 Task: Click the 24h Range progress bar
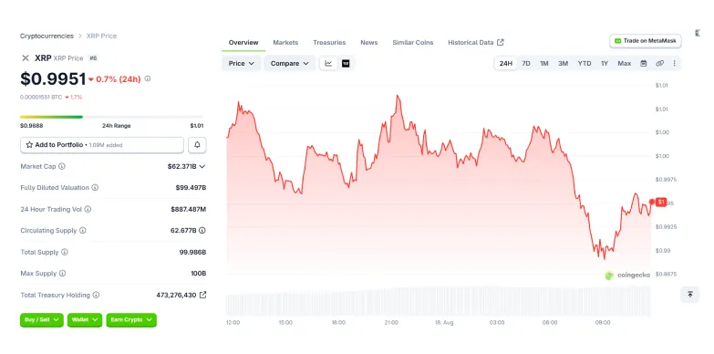pos(111,117)
